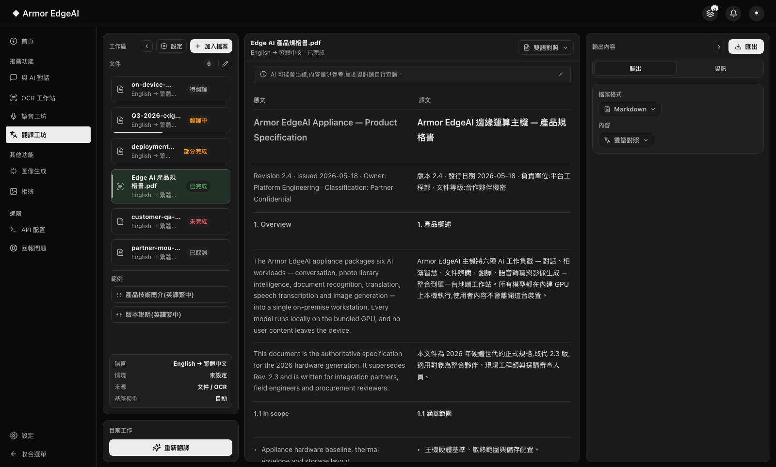Click 收合選單 to collapse the sidebar

point(48,454)
